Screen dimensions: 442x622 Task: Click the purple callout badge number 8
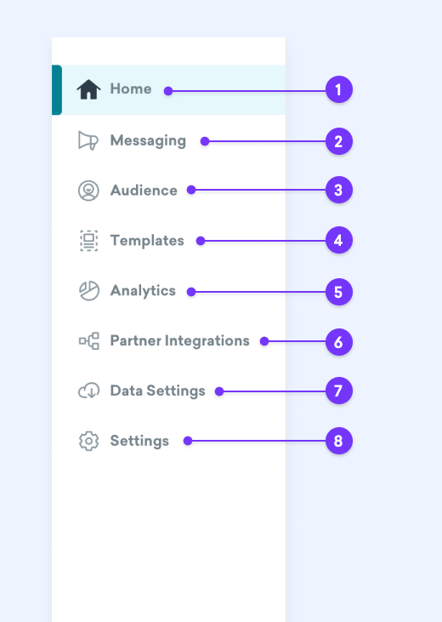(x=338, y=441)
